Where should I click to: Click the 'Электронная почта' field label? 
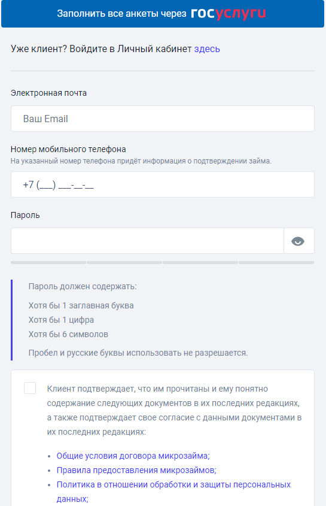[x=48, y=93]
